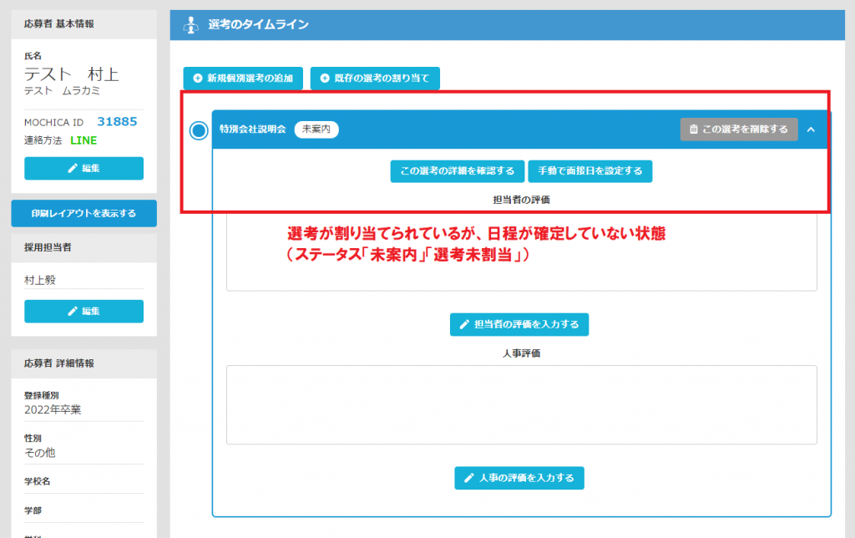Click plus icon on 新規個別選考の追加

198,79
